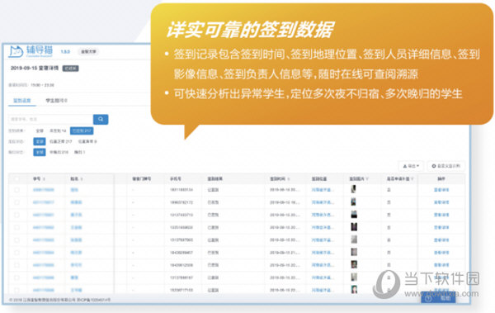Select 全部 in the late-return status filter
Image resolution: width=495 pixels, height=313 pixels.
40,152
